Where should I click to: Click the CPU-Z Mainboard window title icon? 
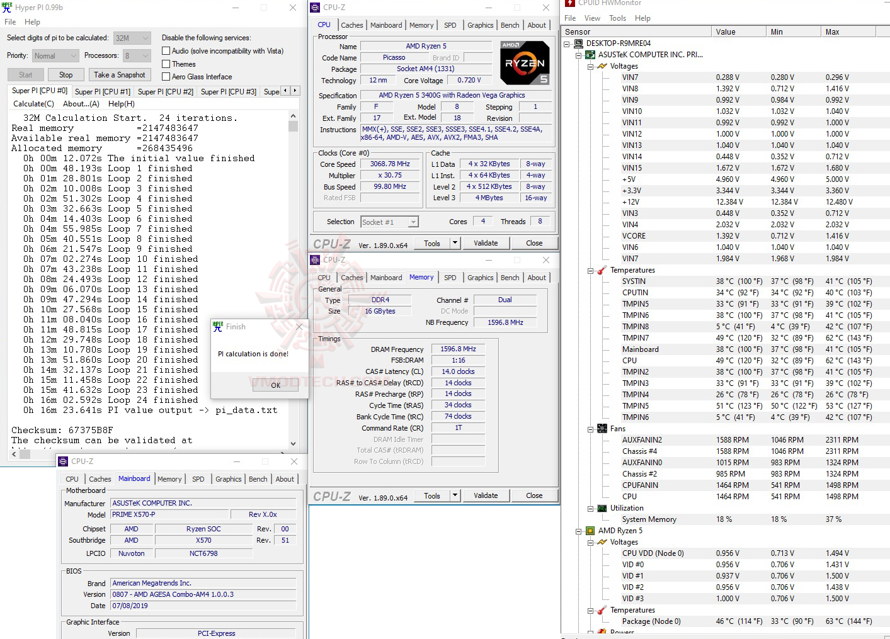click(63, 461)
